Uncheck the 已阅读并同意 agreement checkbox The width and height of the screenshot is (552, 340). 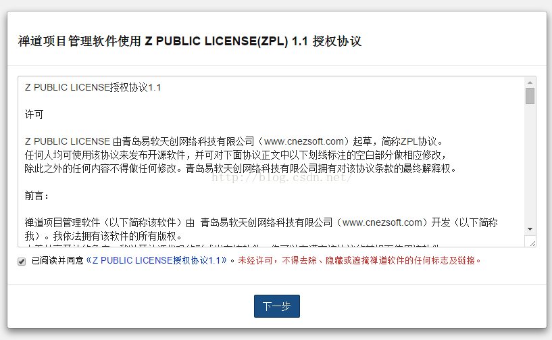pyautogui.click(x=22, y=262)
